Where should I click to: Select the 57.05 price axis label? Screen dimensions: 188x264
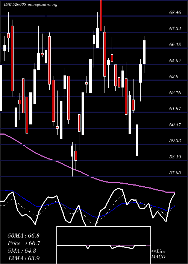(x=175, y=173)
